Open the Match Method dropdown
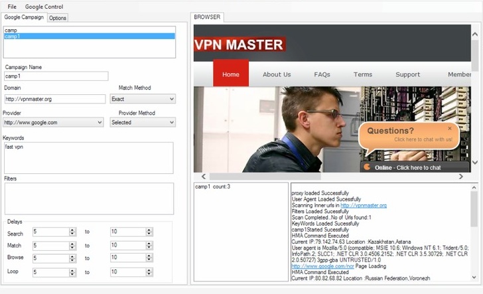483x294 pixels. (143, 99)
